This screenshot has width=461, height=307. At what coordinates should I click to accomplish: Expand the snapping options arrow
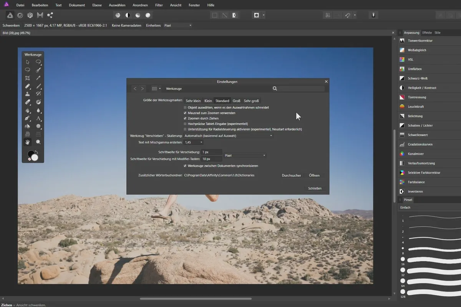point(355,15)
